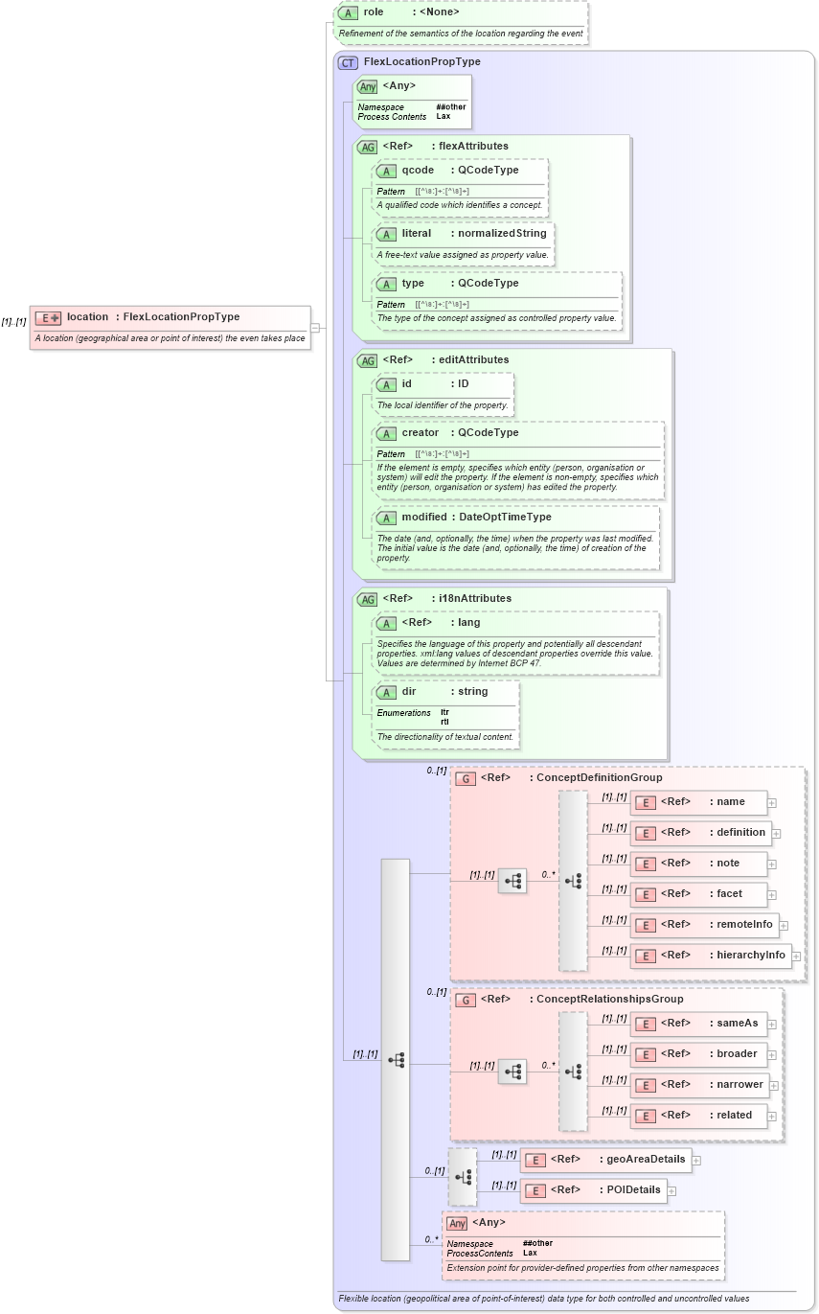Screen dimensions: 819x1314
Task: Click 'ltr' enumeration value of dir
Action: point(444,713)
